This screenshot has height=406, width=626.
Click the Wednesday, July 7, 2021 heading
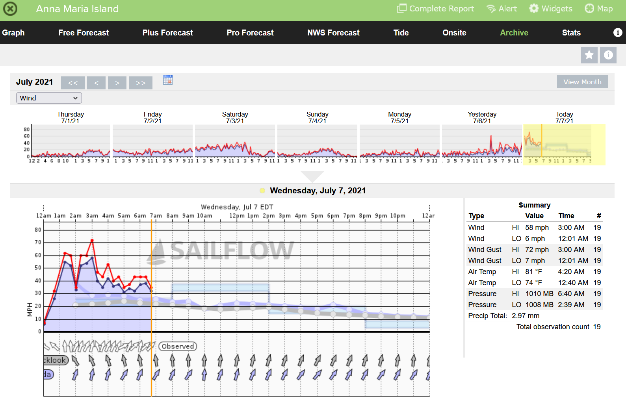(x=318, y=191)
